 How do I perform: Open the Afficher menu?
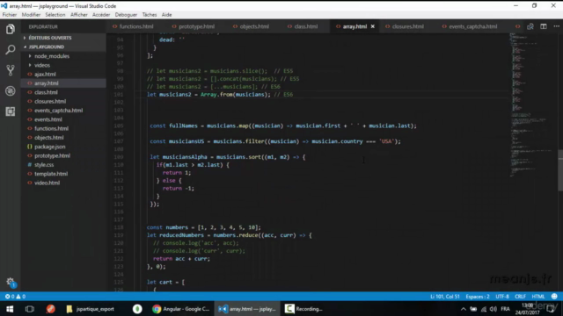click(79, 15)
